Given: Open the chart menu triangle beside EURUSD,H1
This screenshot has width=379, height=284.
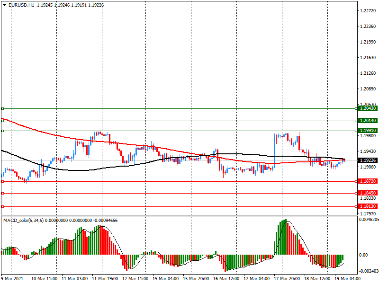Looking at the screenshot, I should (5, 5).
